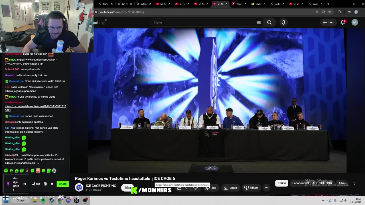Mute the playing YouTube tab speaker icon
Viewport: 365px width, 205px height.
[x=222, y=4]
